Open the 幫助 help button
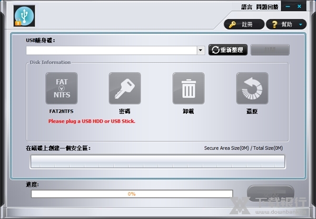 coord(286,24)
